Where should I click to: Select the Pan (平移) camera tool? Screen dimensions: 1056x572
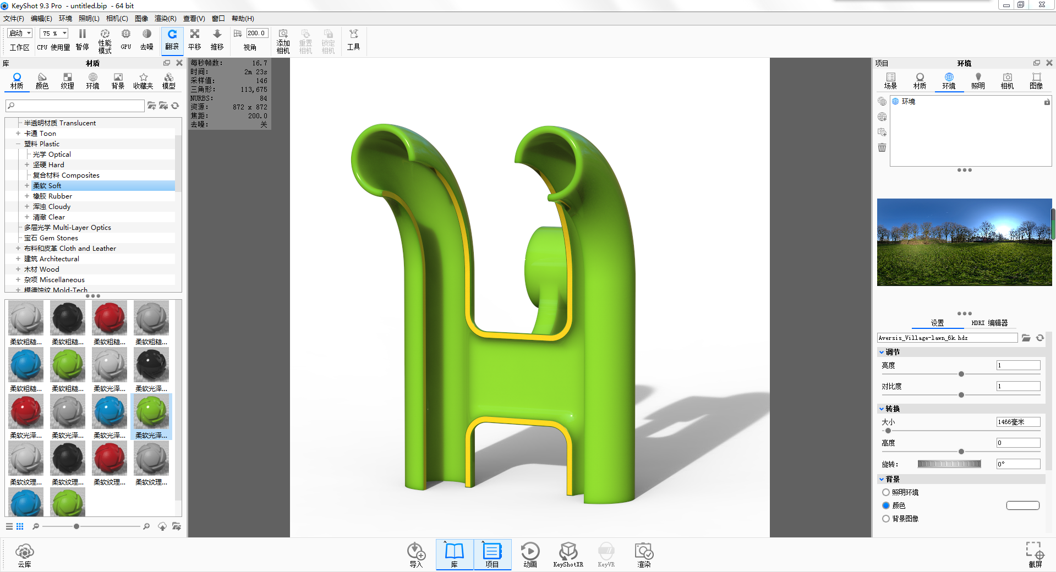pos(195,40)
